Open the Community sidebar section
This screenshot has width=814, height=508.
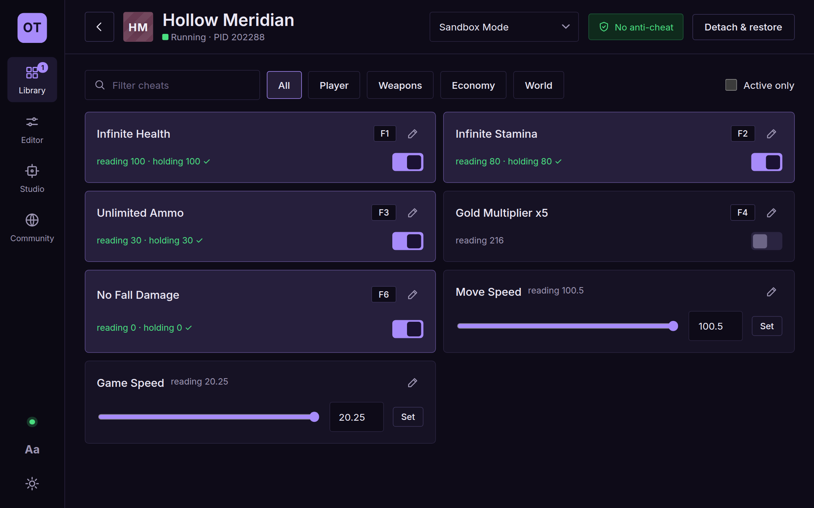tap(32, 228)
